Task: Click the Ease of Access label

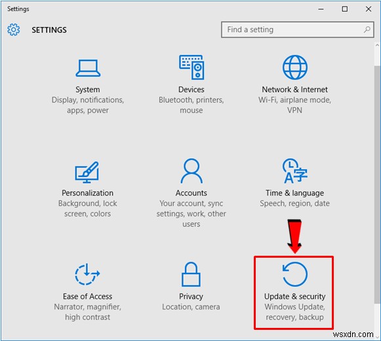Action: tap(87, 296)
